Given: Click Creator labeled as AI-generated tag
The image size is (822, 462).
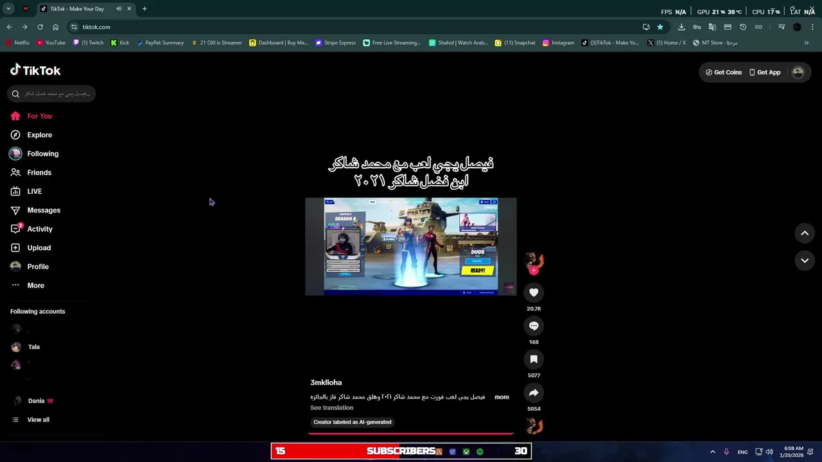Looking at the screenshot, I should [353, 422].
